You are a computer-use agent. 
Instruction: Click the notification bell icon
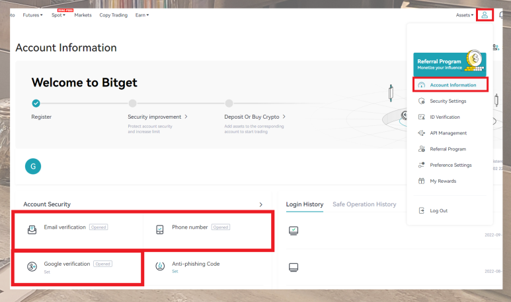point(502,15)
